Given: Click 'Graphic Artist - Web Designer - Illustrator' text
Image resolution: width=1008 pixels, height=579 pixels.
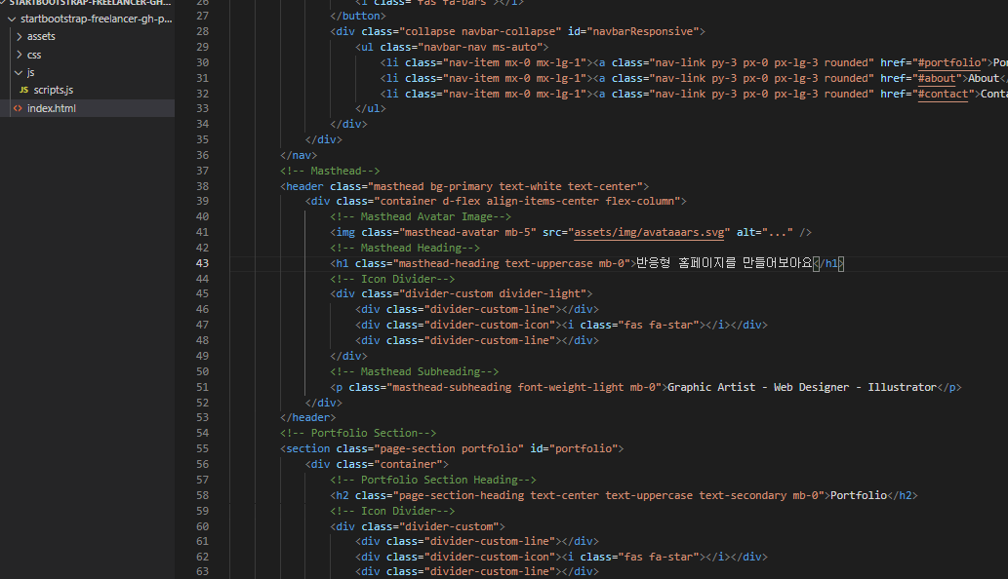Looking at the screenshot, I should pos(802,387).
